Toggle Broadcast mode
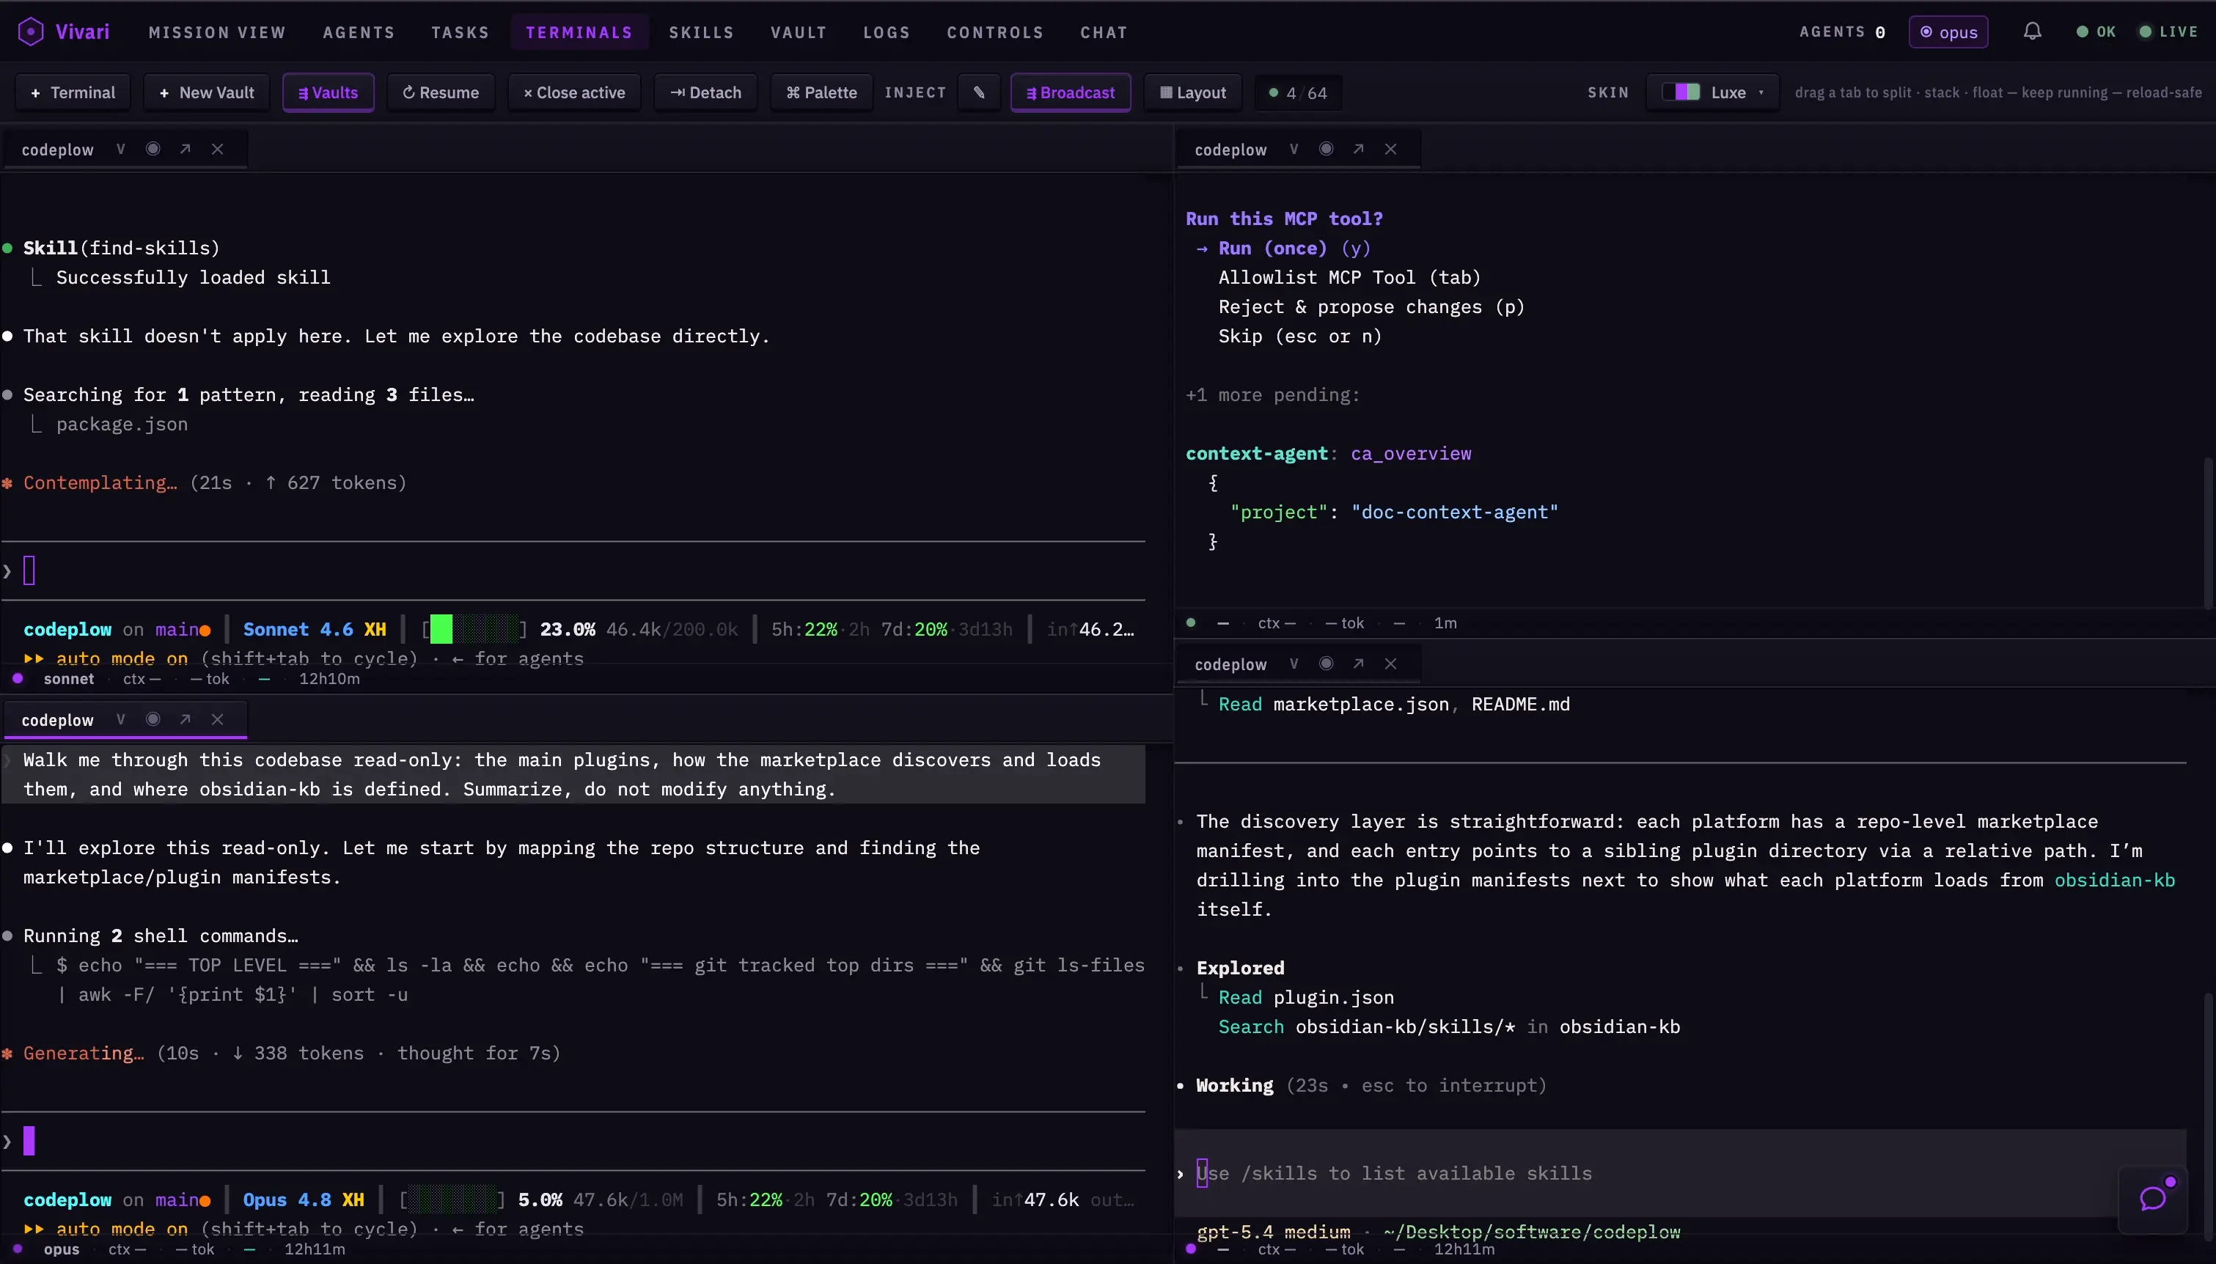This screenshot has height=1264, width=2216. pyautogui.click(x=1071, y=92)
